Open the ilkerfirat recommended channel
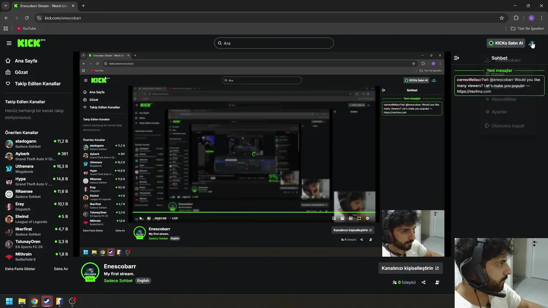Image resolution: width=548 pixels, height=308 pixels. (x=36, y=231)
